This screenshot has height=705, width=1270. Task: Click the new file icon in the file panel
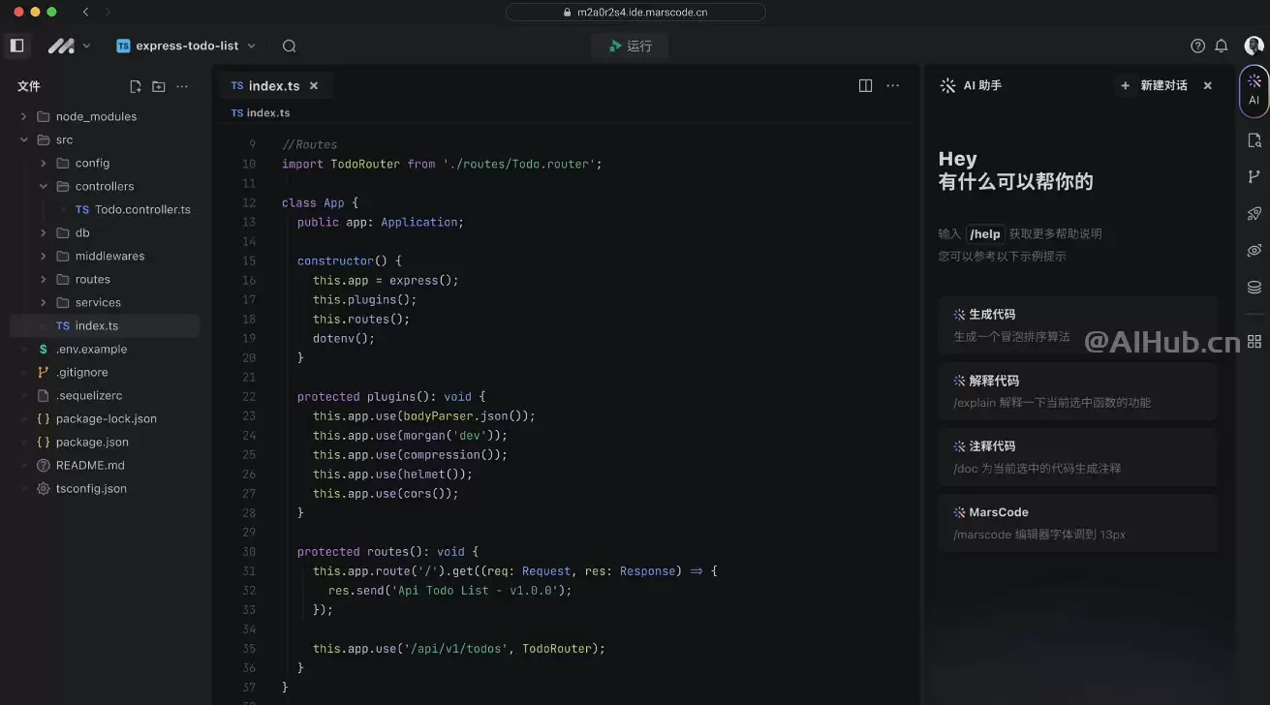[x=135, y=86]
